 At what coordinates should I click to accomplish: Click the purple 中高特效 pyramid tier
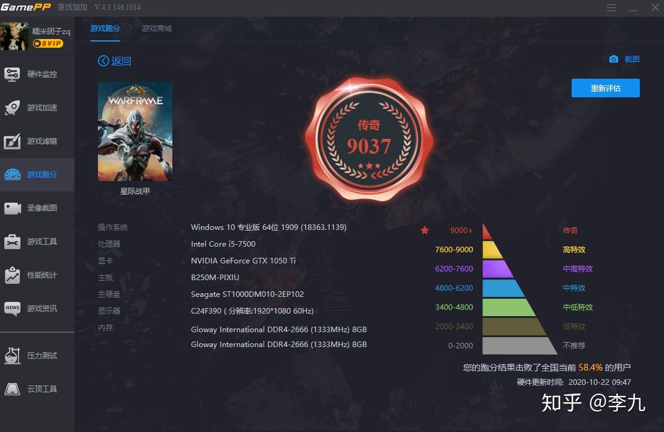click(x=497, y=269)
